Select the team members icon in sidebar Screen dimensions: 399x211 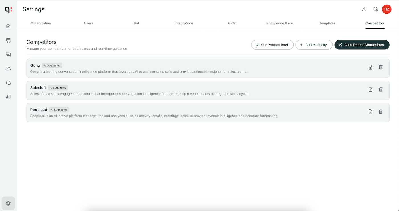tap(8, 68)
